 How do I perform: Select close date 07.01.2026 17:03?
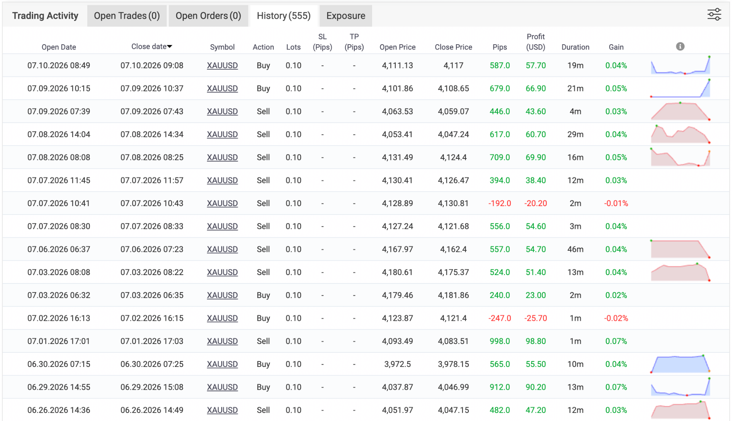tap(152, 341)
